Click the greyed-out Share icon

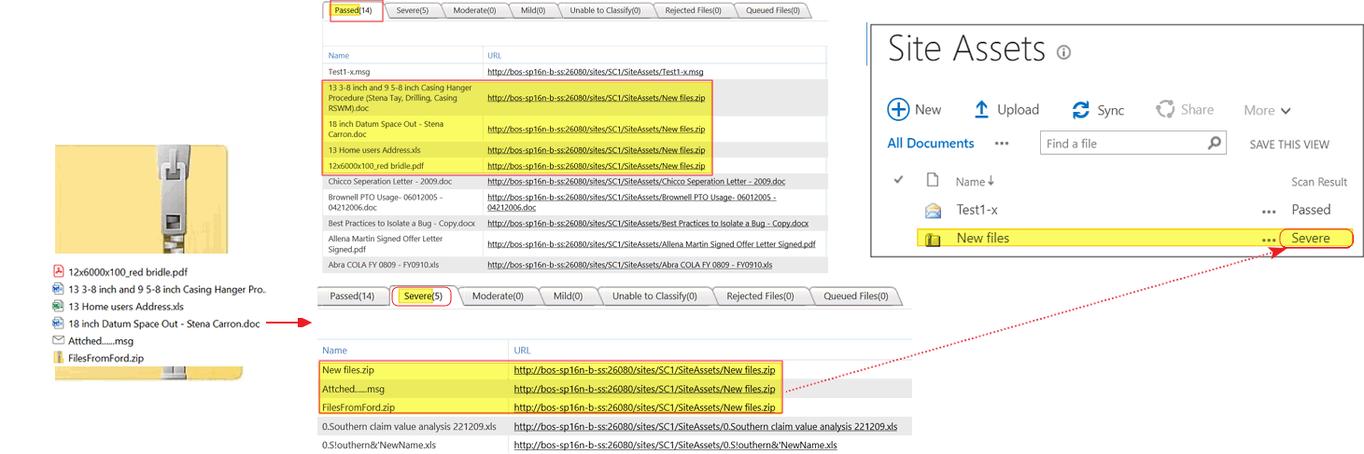pyautogui.click(x=1164, y=109)
